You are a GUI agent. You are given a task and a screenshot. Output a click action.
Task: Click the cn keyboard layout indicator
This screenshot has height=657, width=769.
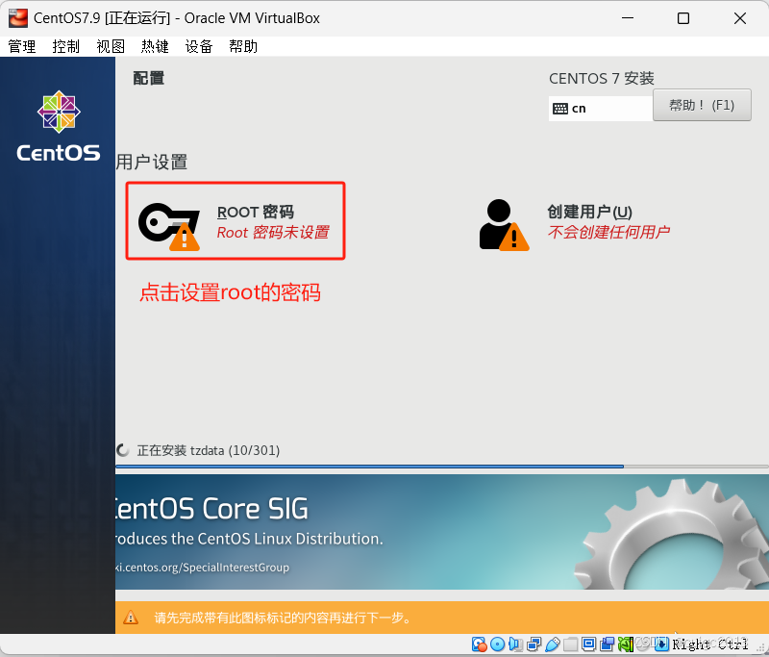[600, 109]
